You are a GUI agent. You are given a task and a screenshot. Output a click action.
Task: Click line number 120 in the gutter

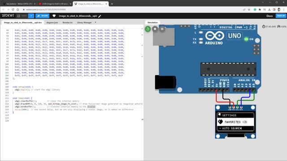(7, 121)
